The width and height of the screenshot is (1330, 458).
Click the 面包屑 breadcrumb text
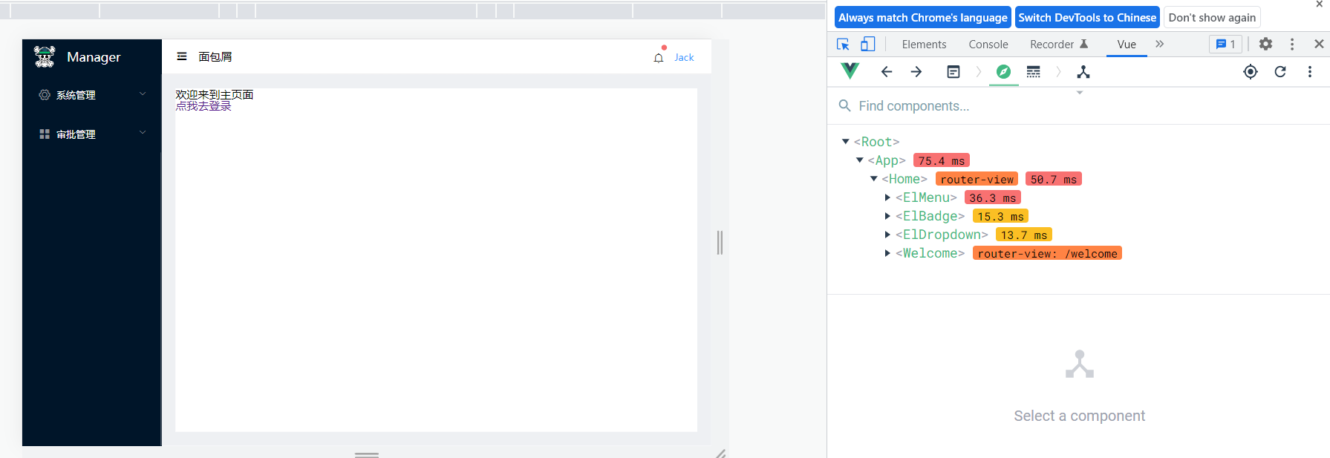point(215,56)
